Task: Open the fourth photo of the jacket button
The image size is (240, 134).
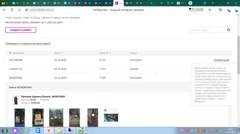Action: pyautogui.click(x=74, y=118)
